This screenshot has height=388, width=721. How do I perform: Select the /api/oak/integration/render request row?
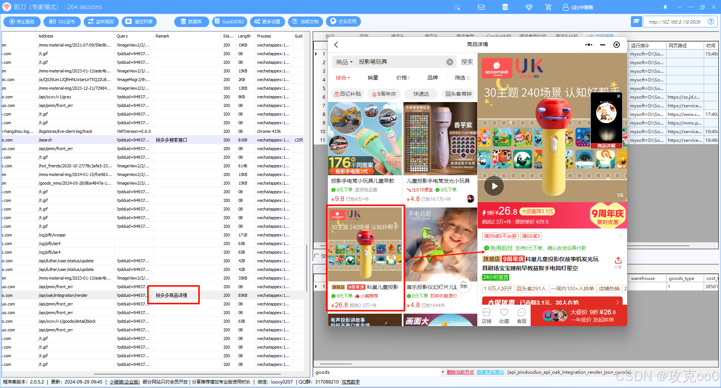[152, 295]
